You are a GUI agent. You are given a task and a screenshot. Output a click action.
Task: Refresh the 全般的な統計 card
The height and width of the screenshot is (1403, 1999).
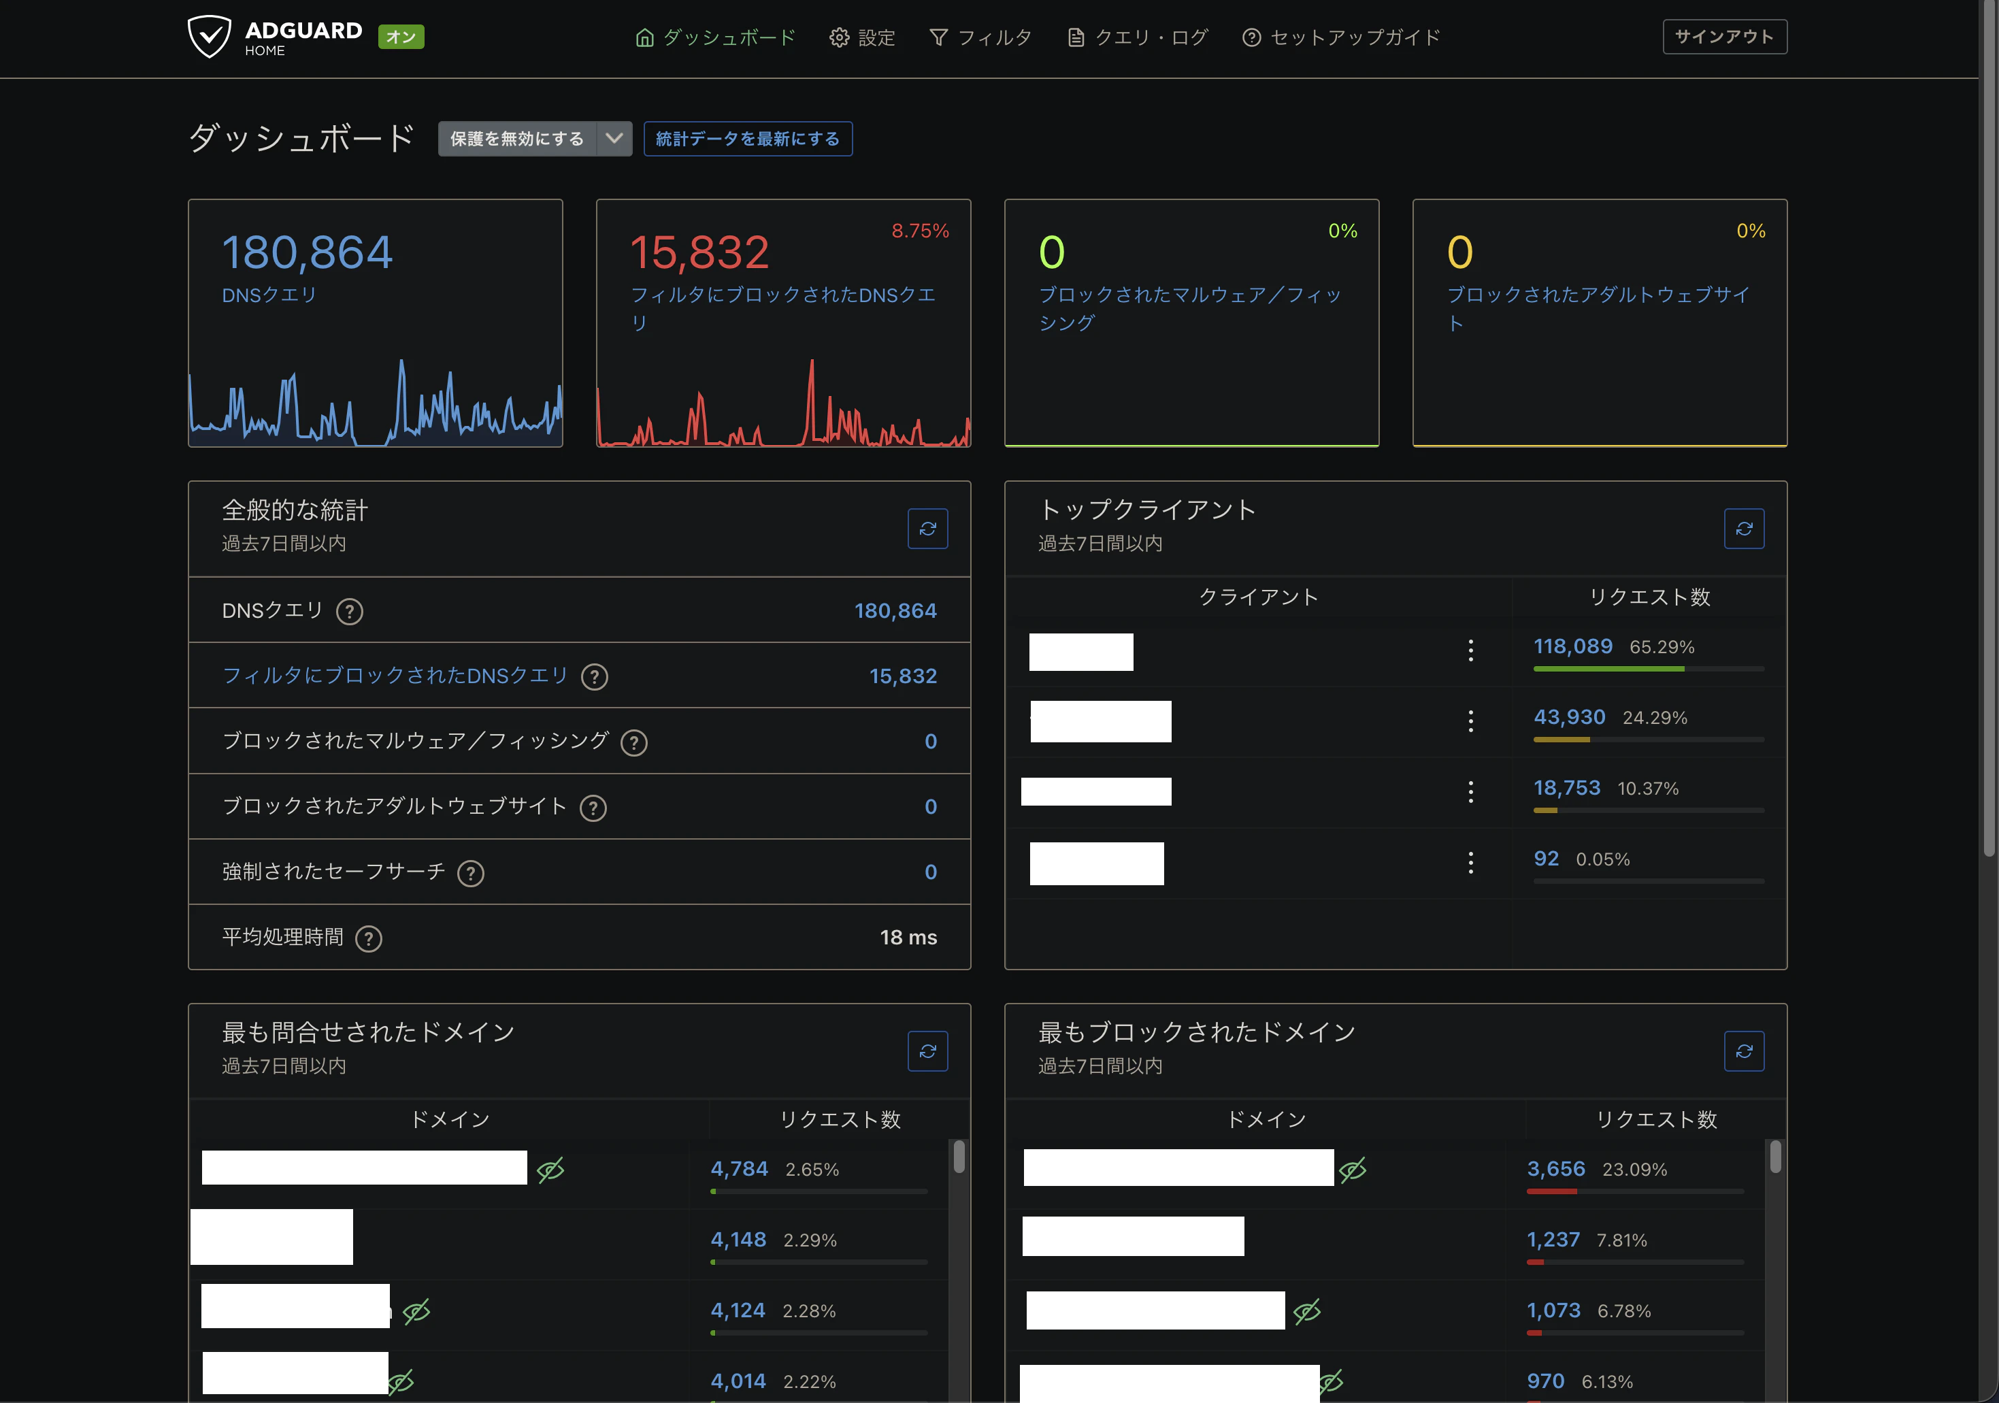point(927,529)
